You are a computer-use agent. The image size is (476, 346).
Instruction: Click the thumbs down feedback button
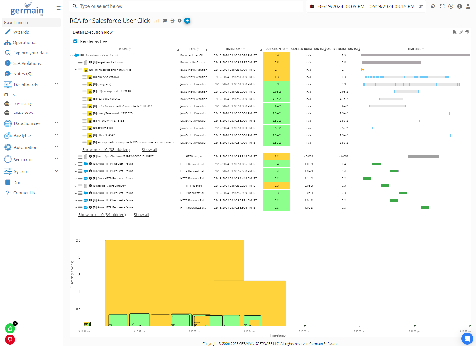[10, 340]
